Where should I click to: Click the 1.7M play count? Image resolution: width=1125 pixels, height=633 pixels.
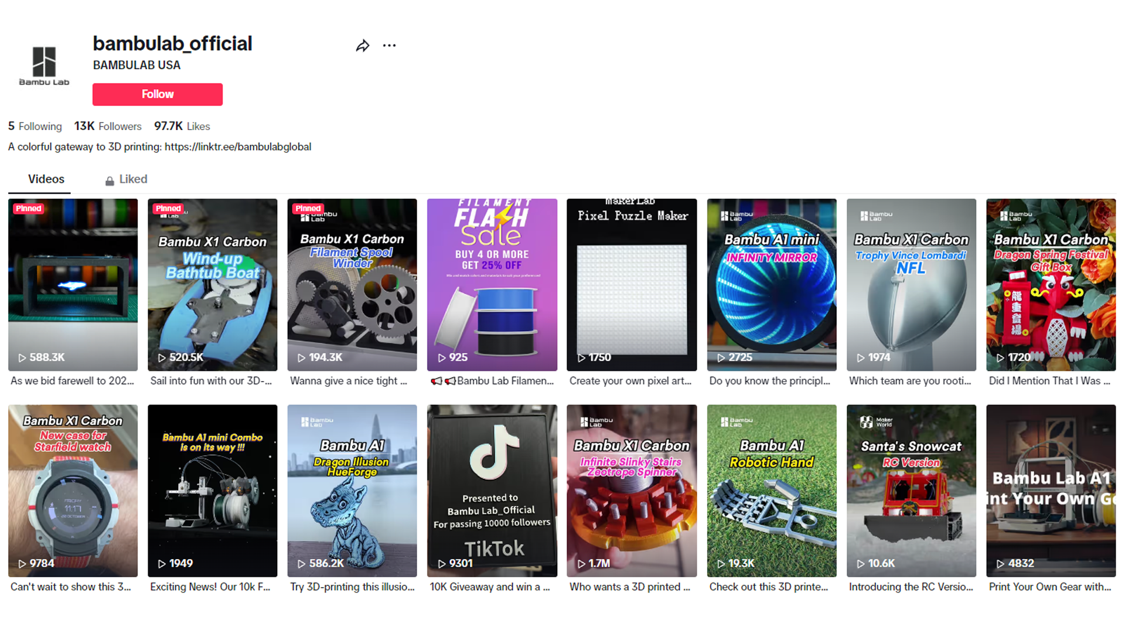(x=594, y=563)
